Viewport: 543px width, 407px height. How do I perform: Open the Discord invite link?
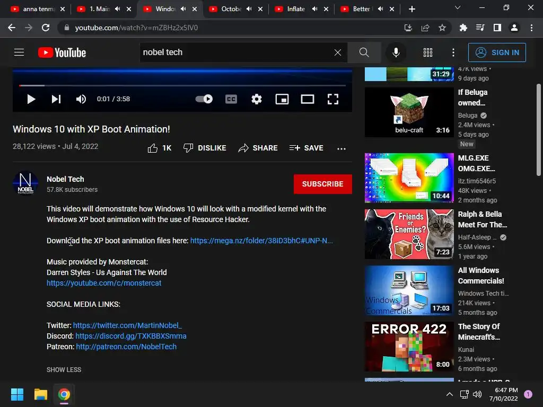[131, 336]
